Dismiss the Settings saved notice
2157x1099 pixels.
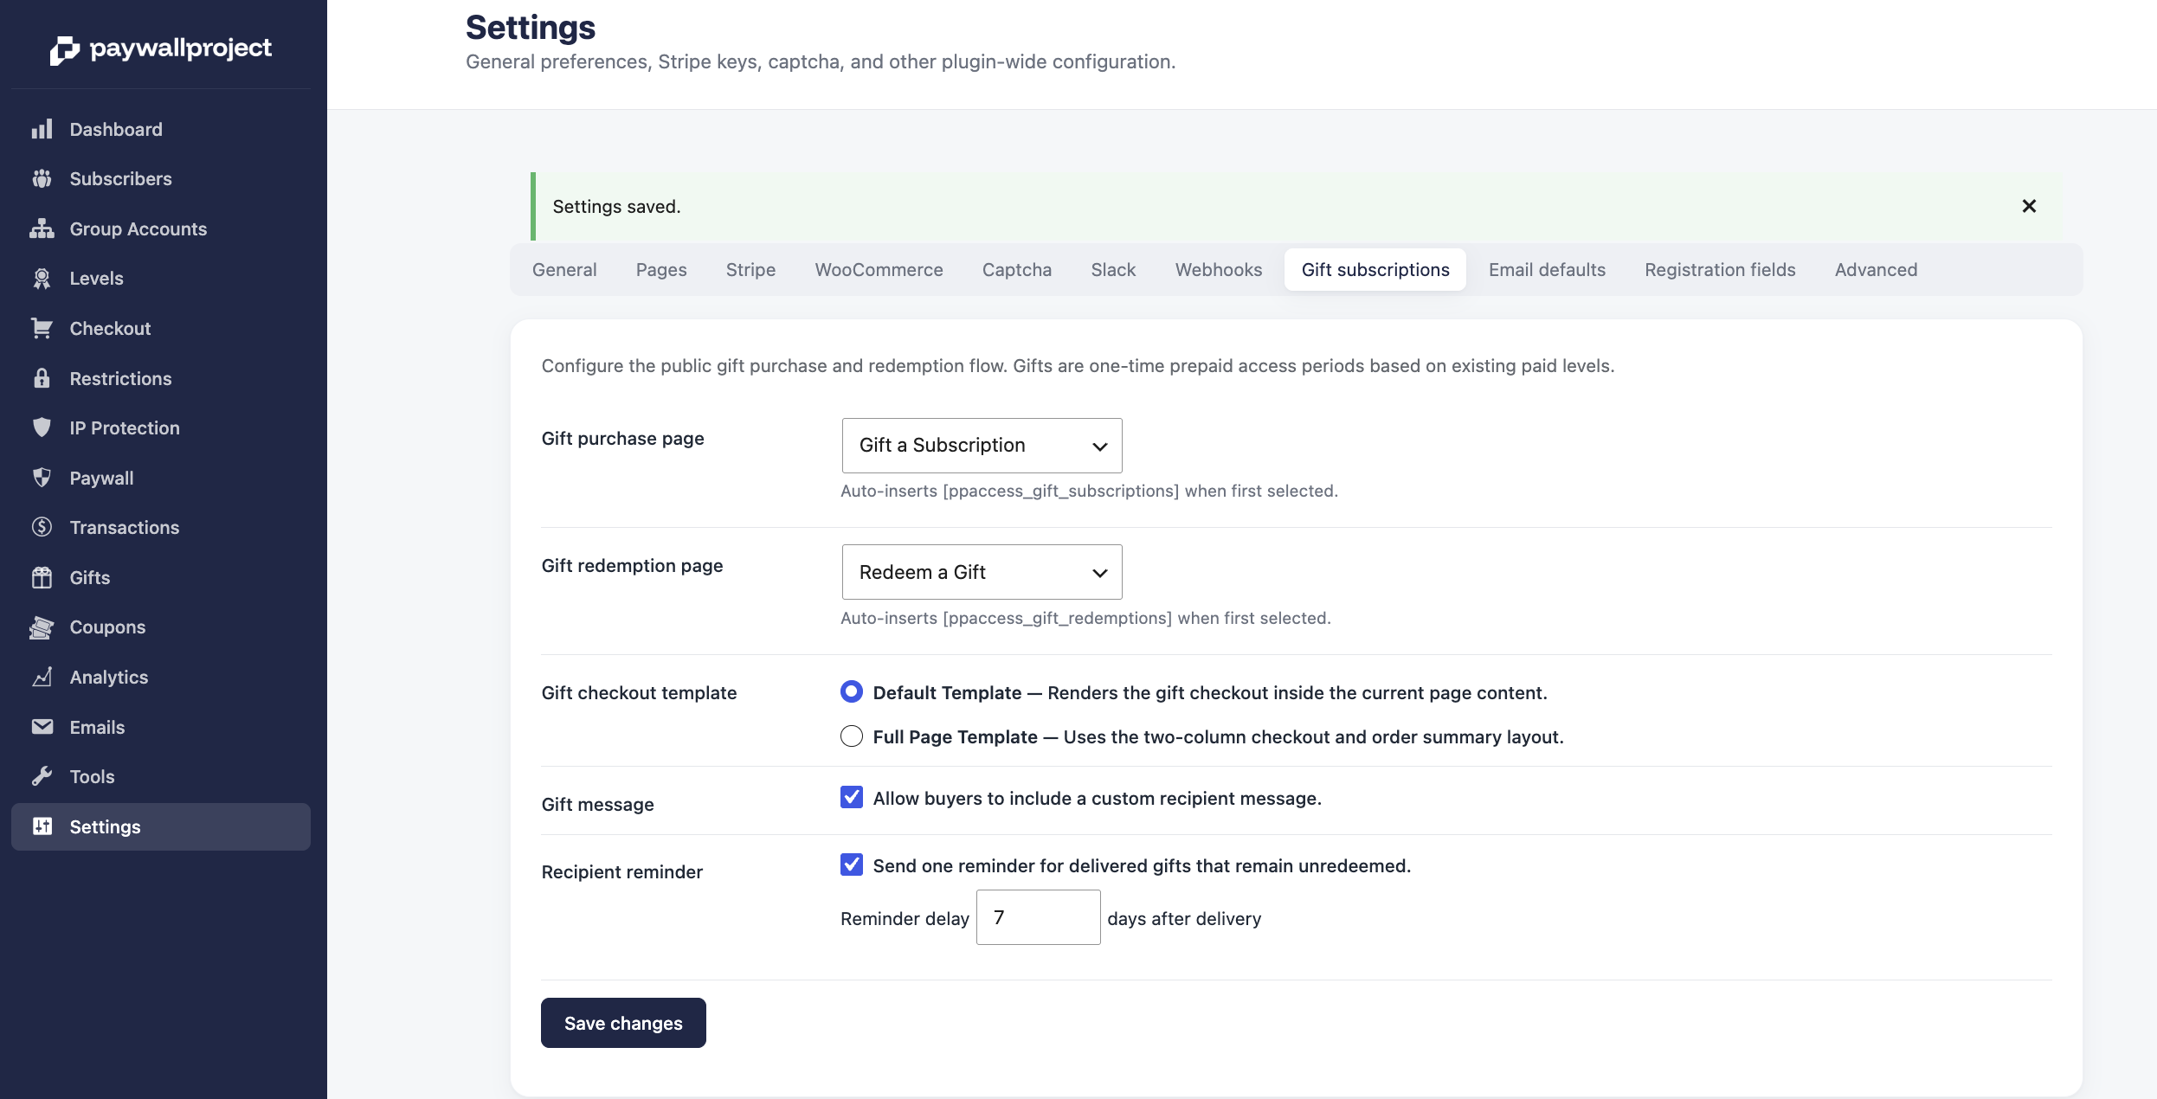coord(2029,206)
